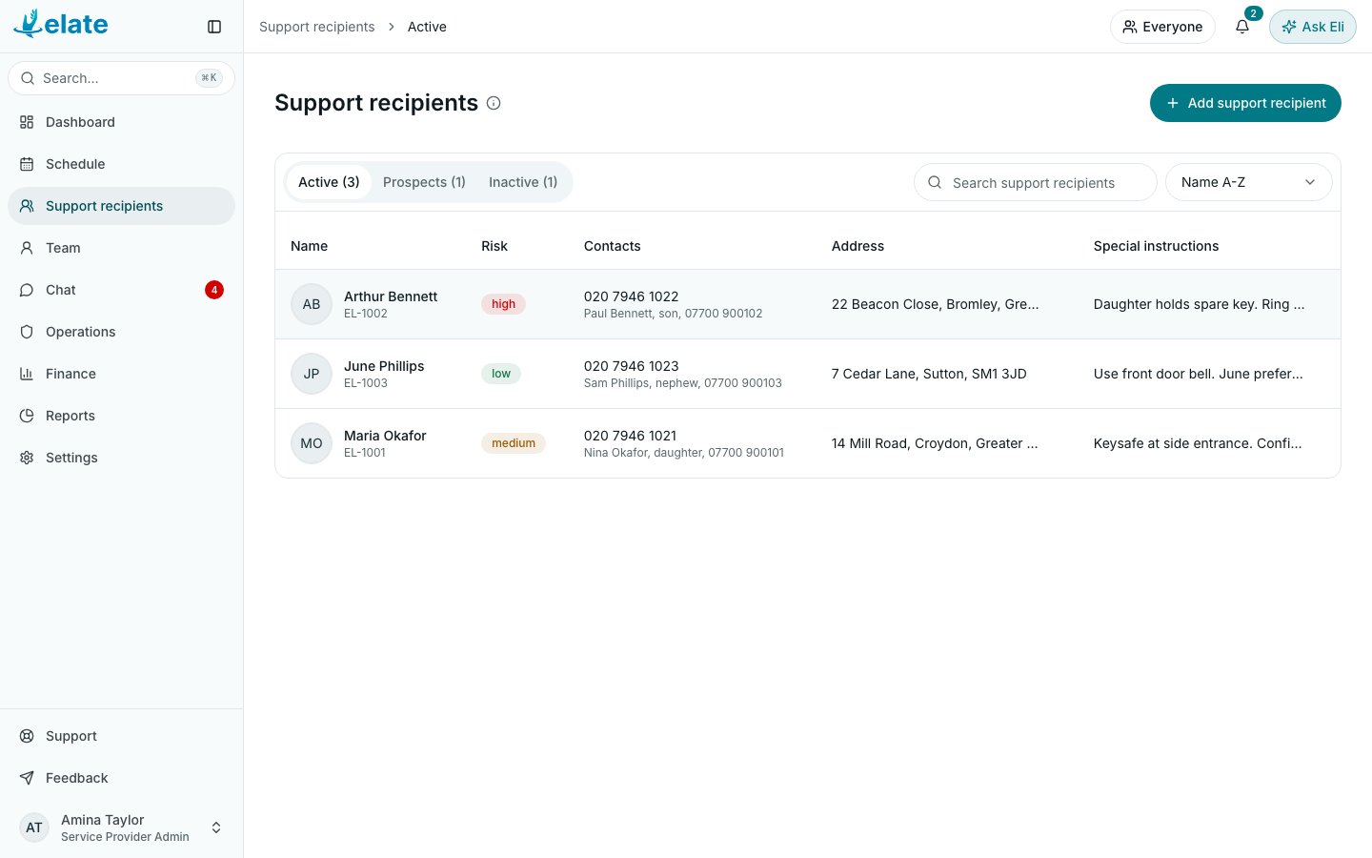Image resolution: width=1372 pixels, height=858 pixels.
Task: Click the Special instructions column header
Action: click(1157, 246)
